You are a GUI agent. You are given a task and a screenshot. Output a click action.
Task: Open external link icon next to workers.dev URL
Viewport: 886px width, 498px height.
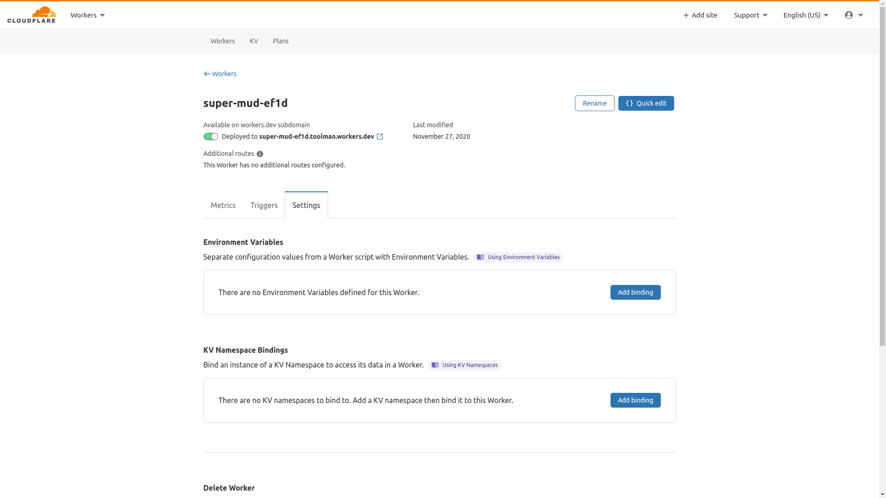tap(380, 136)
